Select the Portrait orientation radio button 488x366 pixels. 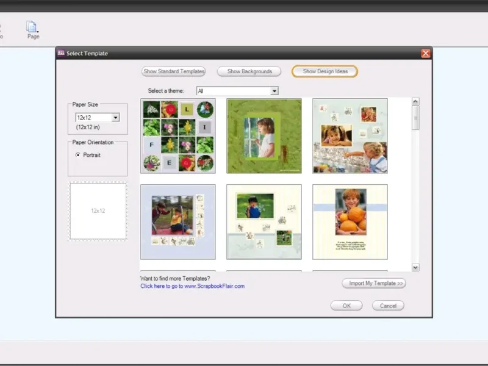pyautogui.click(x=78, y=155)
